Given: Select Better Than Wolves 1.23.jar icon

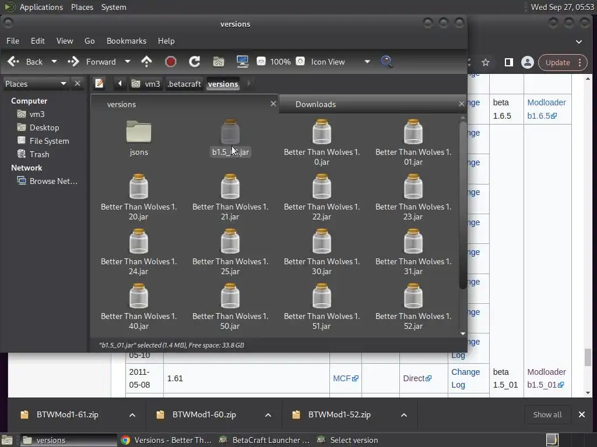Looking at the screenshot, I should point(413,187).
